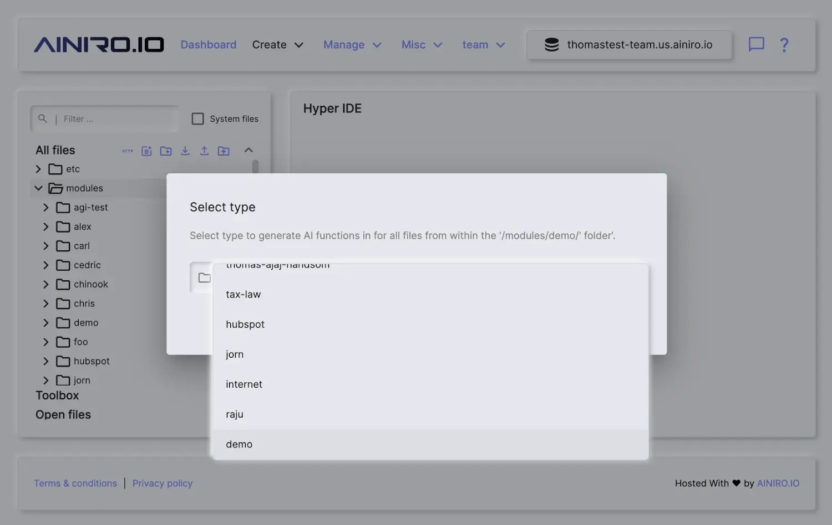The image size is (832, 525).
Task: Open the Toolbox section
Action: coord(57,395)
